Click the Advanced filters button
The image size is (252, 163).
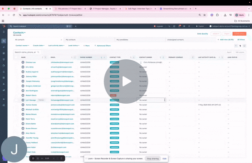tap(103, 46)
